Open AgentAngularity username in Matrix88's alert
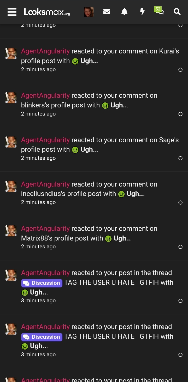 [x=45, y=228]
